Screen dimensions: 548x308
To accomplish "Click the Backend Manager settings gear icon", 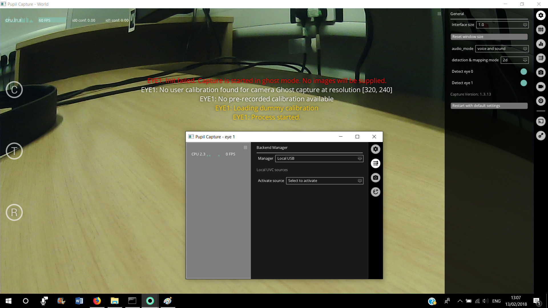I will coord(375,149).
